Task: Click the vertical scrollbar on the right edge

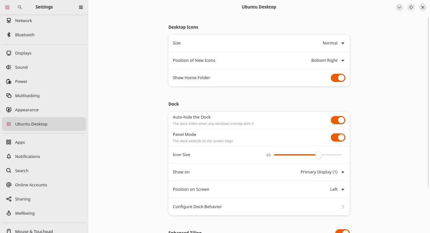Action: click(x=428, y=102)
